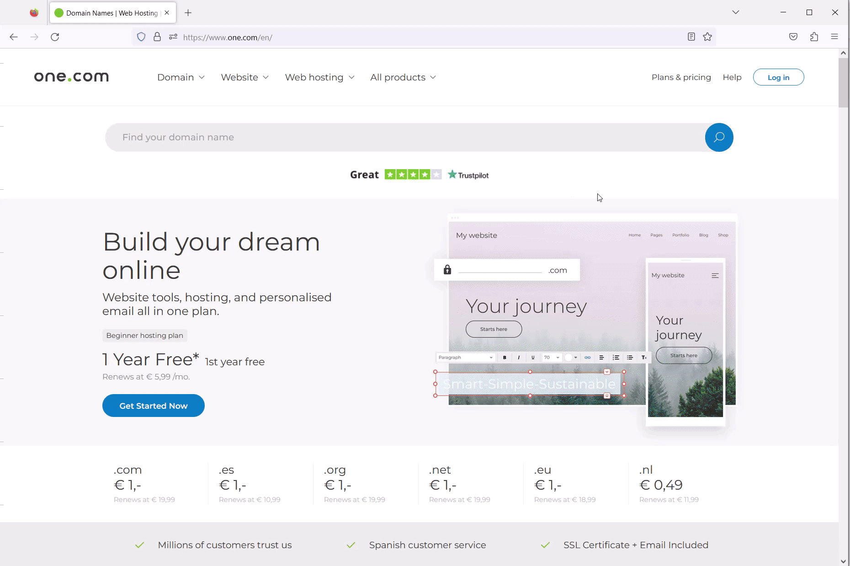Go to Plans & pricing page
The width and height of the screenshot is (850, 566).
click(x=681, y=77)
